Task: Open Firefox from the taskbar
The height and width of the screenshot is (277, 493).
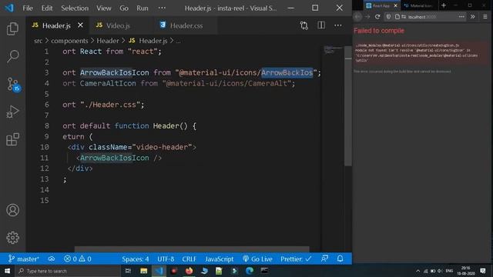Action: [x=189, y=271]
